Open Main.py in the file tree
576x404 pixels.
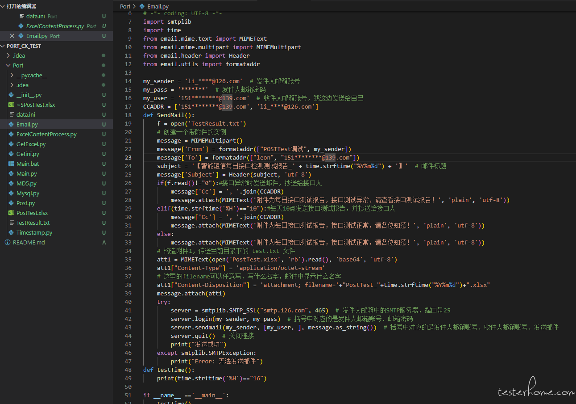(x=27, y=174)
